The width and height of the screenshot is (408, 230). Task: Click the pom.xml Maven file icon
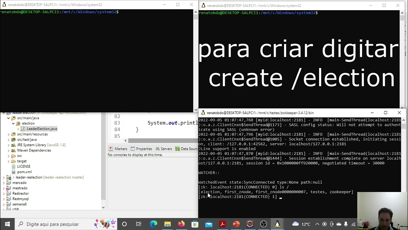pyautogui.click(x=14, y=172)
